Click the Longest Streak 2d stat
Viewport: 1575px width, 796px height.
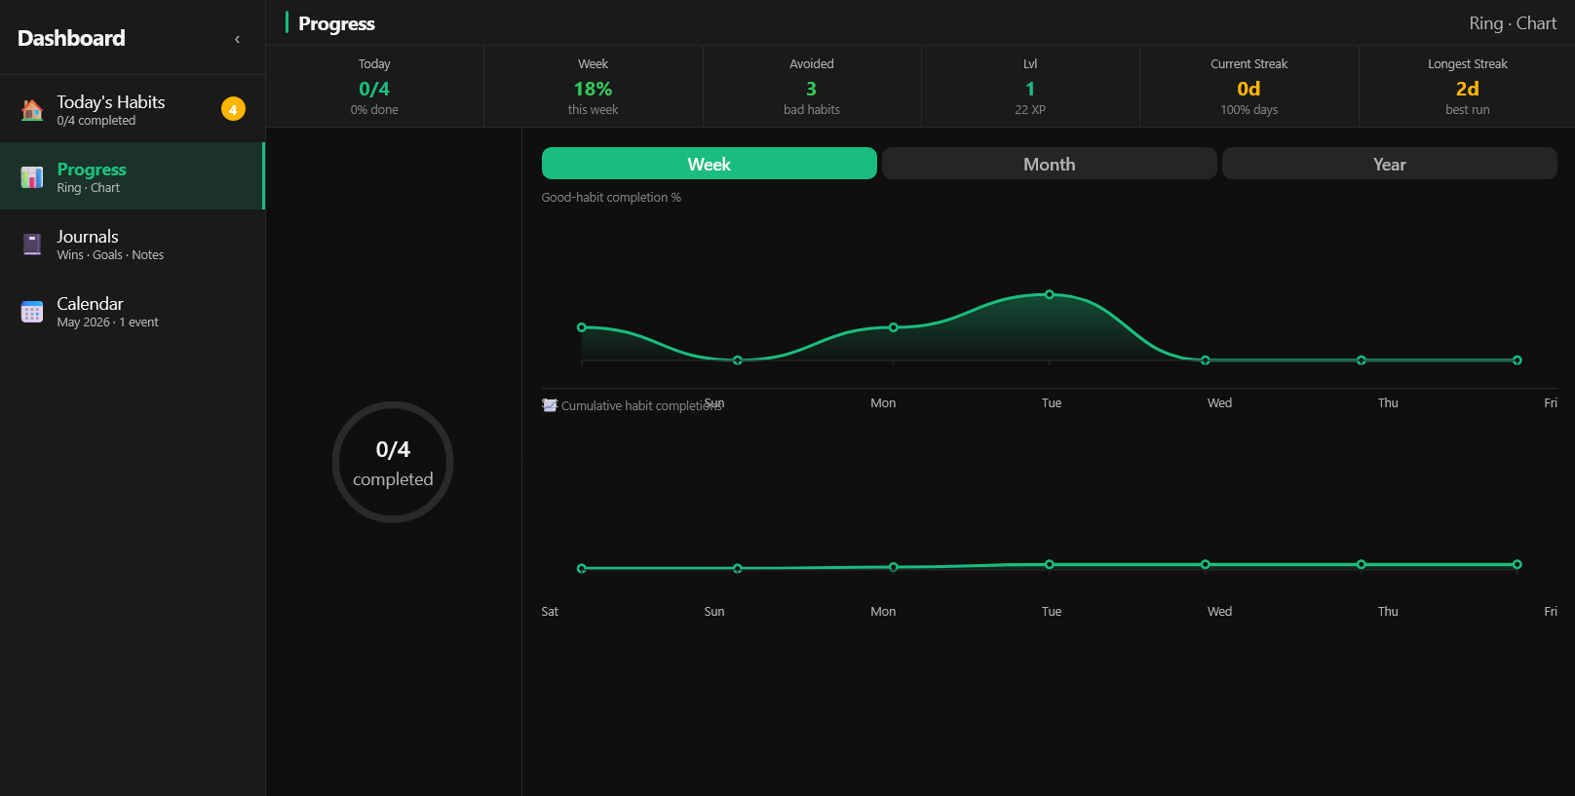(x=1467, y=87)
